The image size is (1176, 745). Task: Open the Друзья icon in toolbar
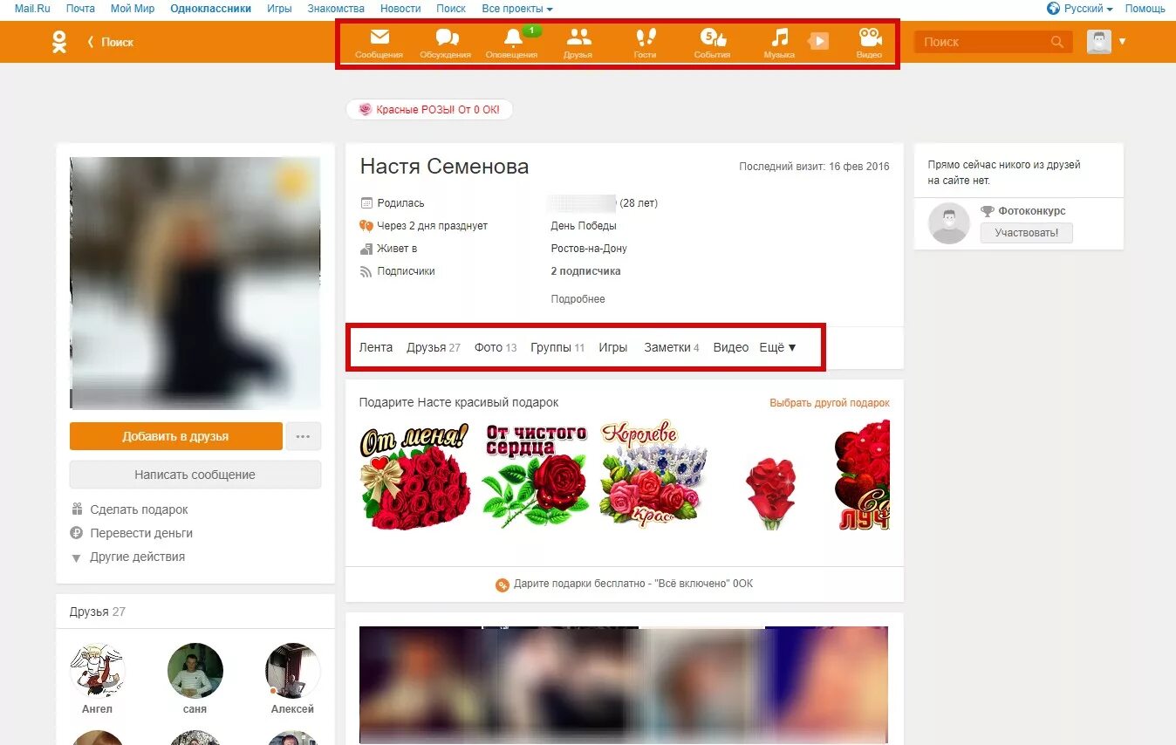pos(578,41)
